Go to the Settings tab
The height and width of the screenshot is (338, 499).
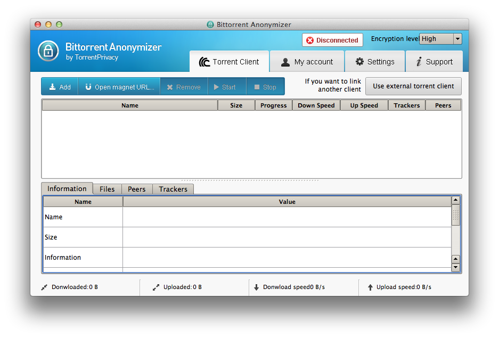pos(375,61)
